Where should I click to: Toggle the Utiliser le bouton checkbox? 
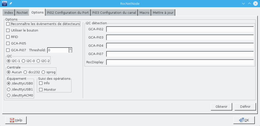click(8, 30)
